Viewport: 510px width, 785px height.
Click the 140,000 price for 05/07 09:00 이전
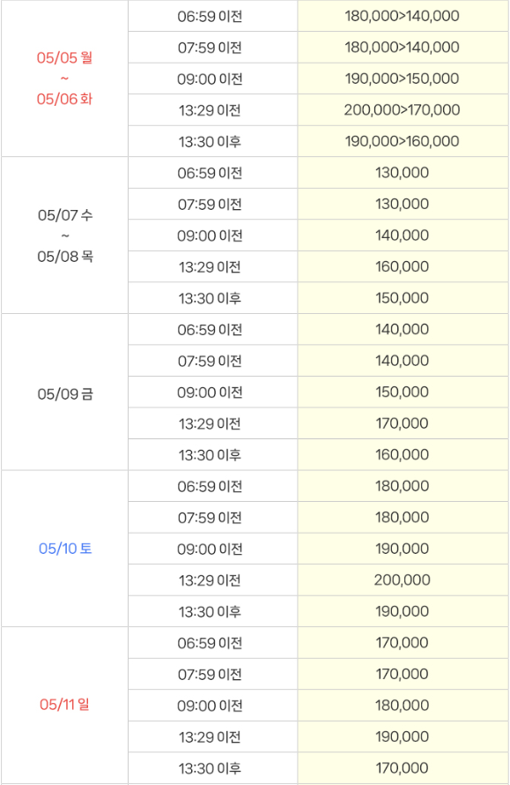(x=403, y=235)
